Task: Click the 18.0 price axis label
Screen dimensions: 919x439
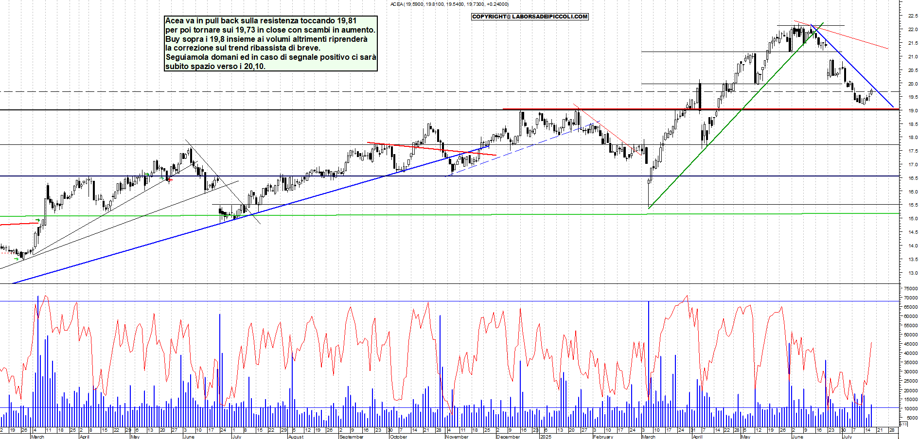Action: 913,138
